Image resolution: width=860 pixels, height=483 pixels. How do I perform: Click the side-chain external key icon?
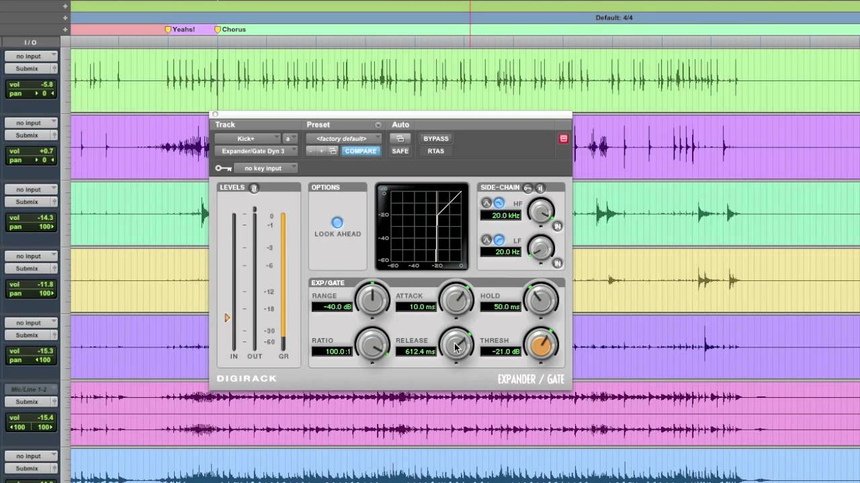[x=528, y=188]
